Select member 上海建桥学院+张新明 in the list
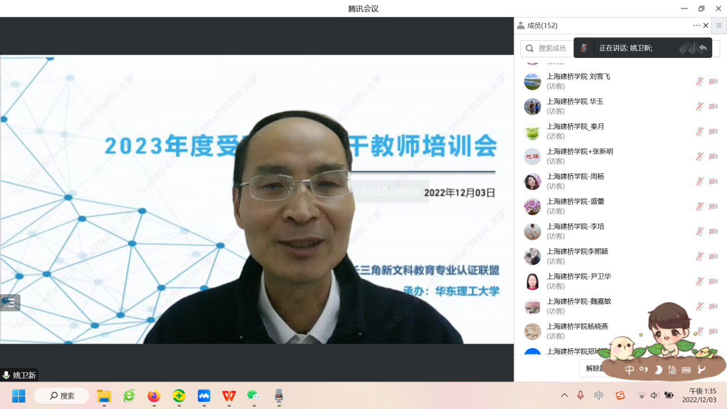 click(x=580, y=151)
